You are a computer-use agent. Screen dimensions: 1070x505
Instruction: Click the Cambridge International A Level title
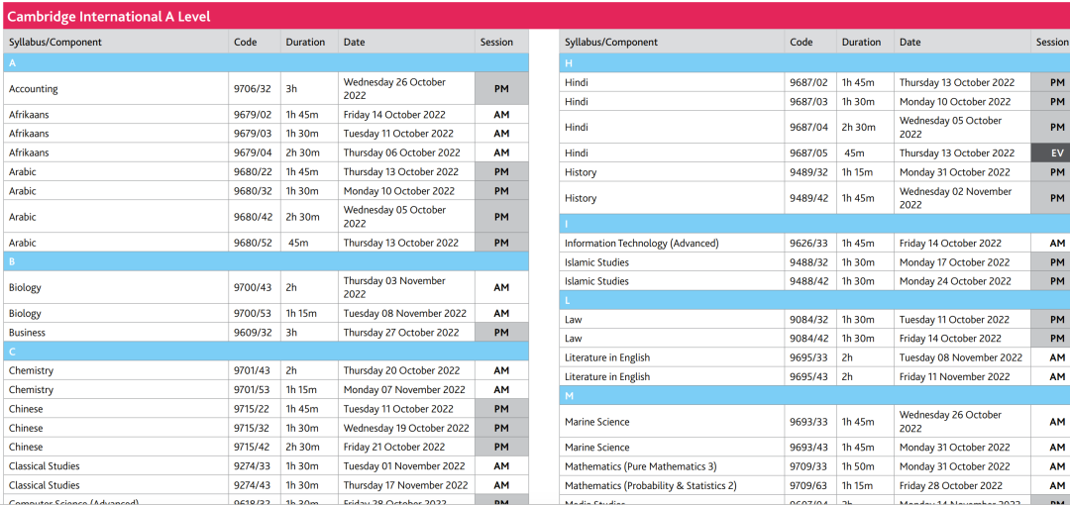(x=109, y=17)
